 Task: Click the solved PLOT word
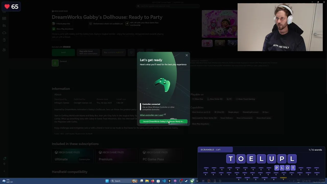click(x=285, y=168)
